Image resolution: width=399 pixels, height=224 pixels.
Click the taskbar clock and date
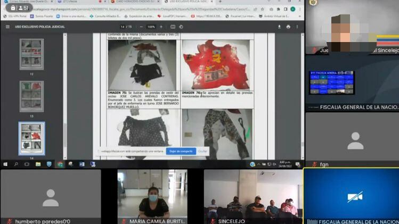(x=285, y=164)
